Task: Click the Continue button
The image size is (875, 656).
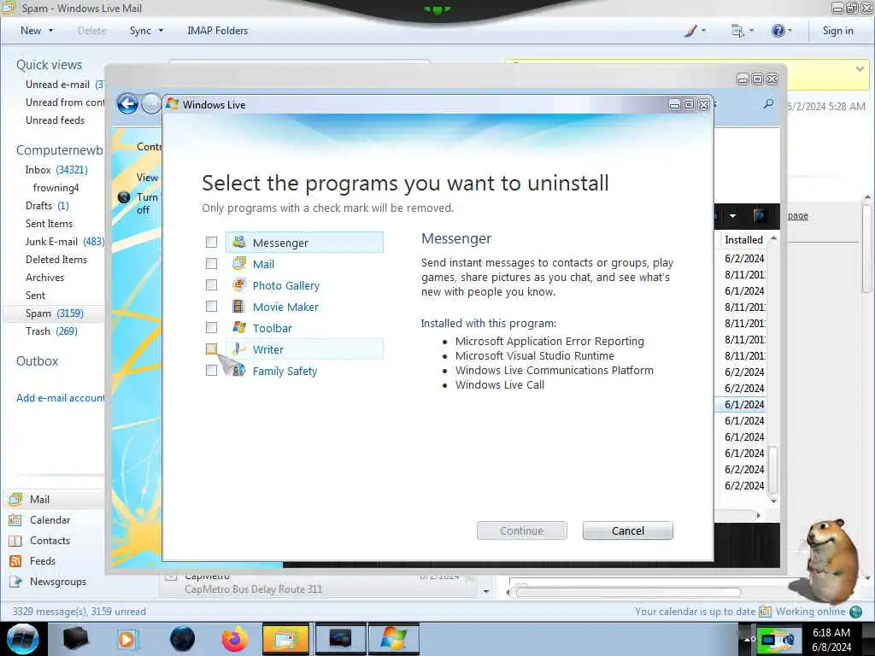Action: click(x=522, y=530)
